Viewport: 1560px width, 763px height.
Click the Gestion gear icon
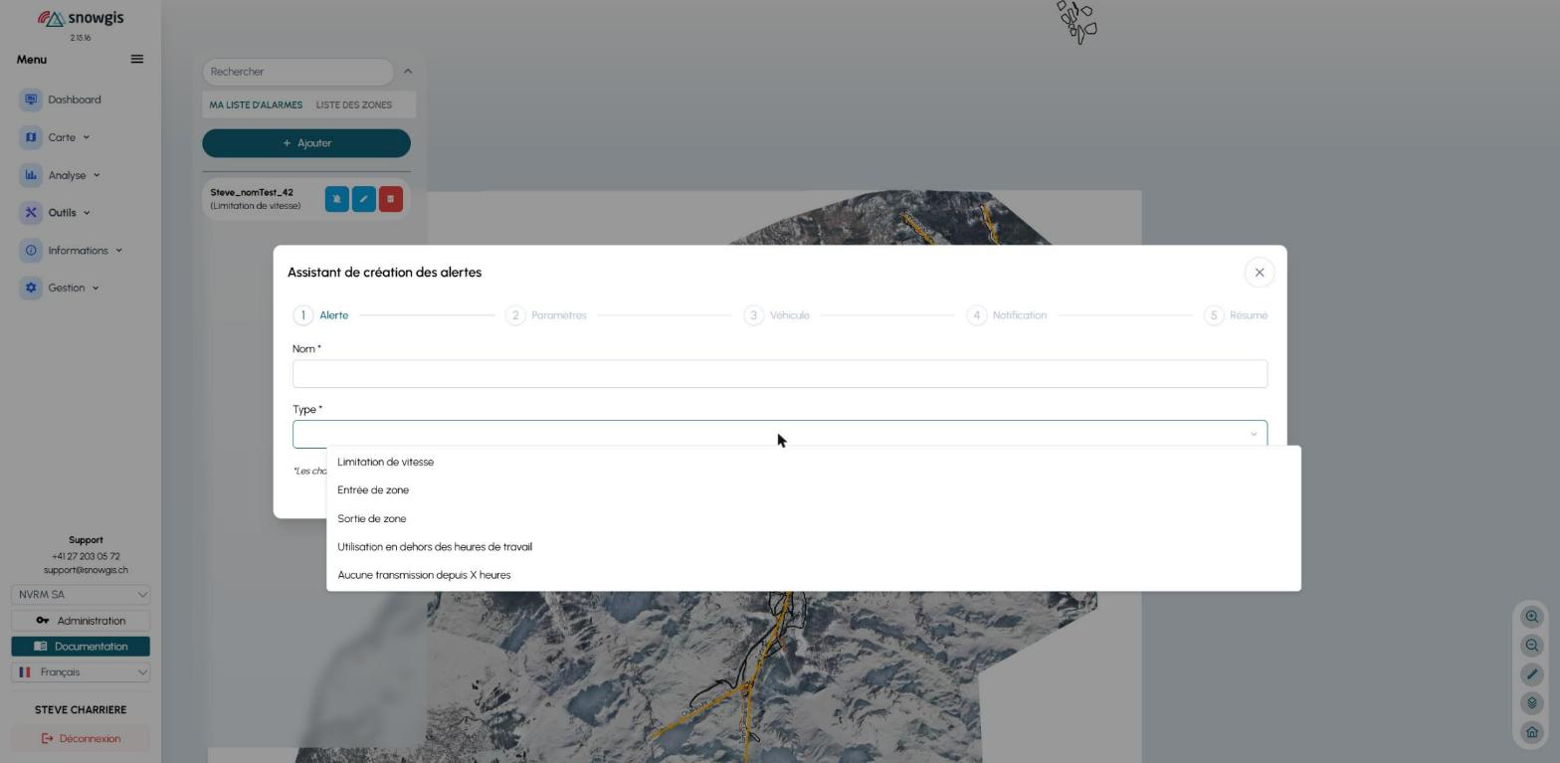coord(31,288)
